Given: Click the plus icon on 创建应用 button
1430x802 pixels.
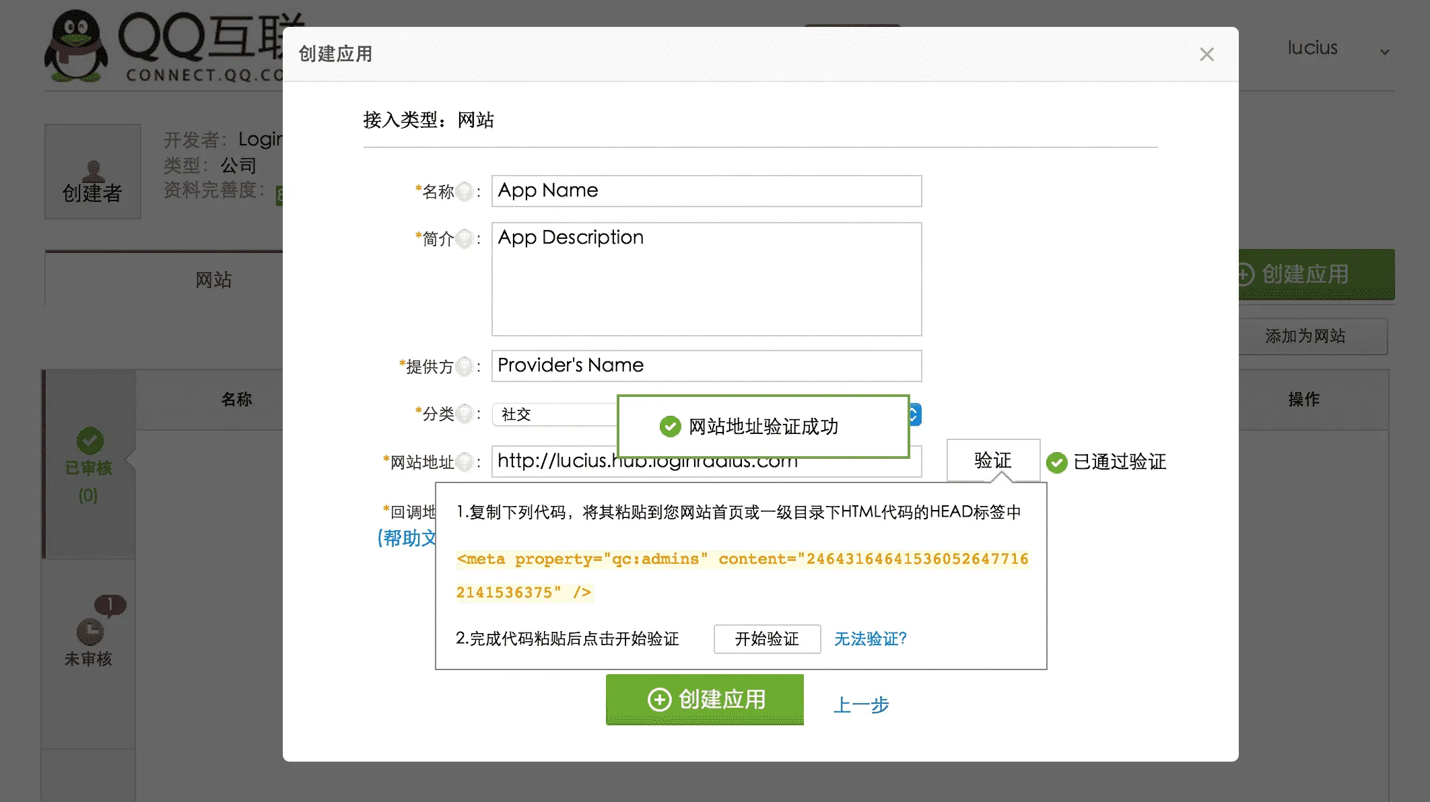Looking at the screenshot, I should (x=659, y=700).
